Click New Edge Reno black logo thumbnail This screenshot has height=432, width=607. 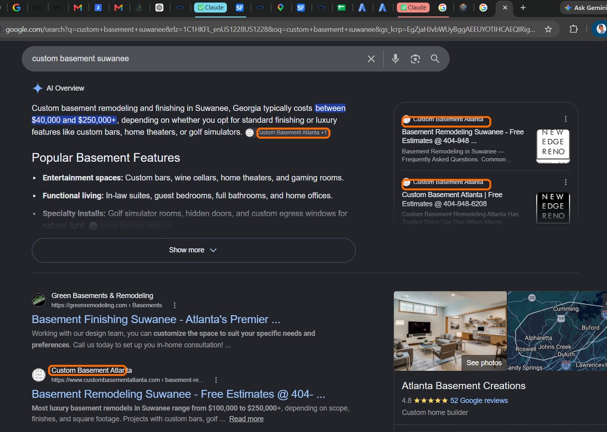click(553, 207)
